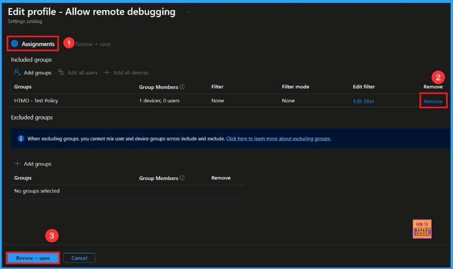
Task: Click the Review + save button
Action: (x=33, y=258)
